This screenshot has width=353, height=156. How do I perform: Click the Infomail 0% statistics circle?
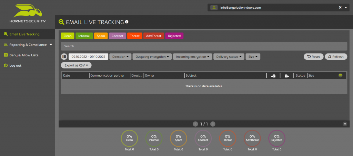pos(154,138)
